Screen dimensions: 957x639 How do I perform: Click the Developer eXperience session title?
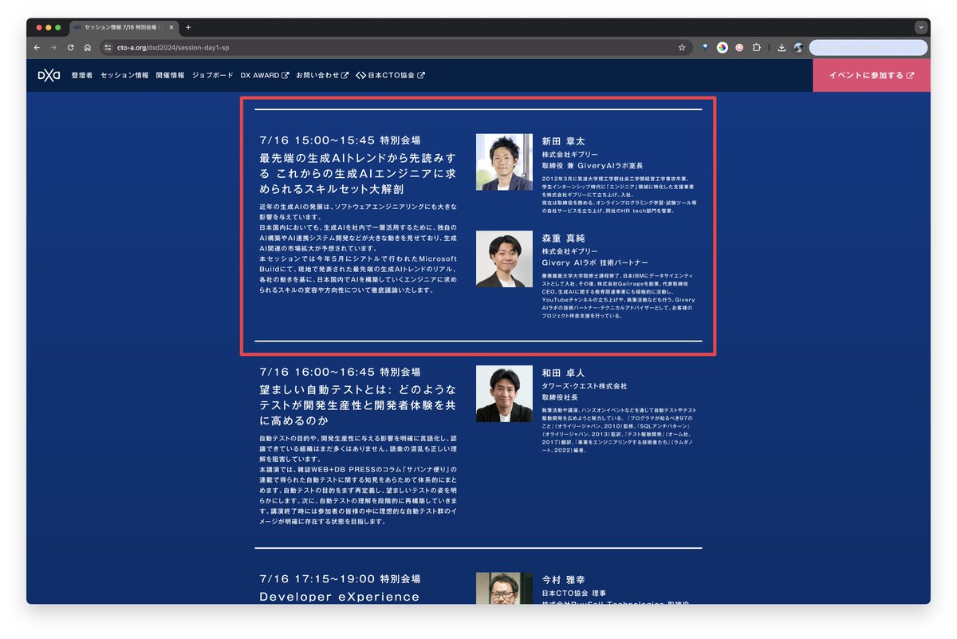click(340, 597)
